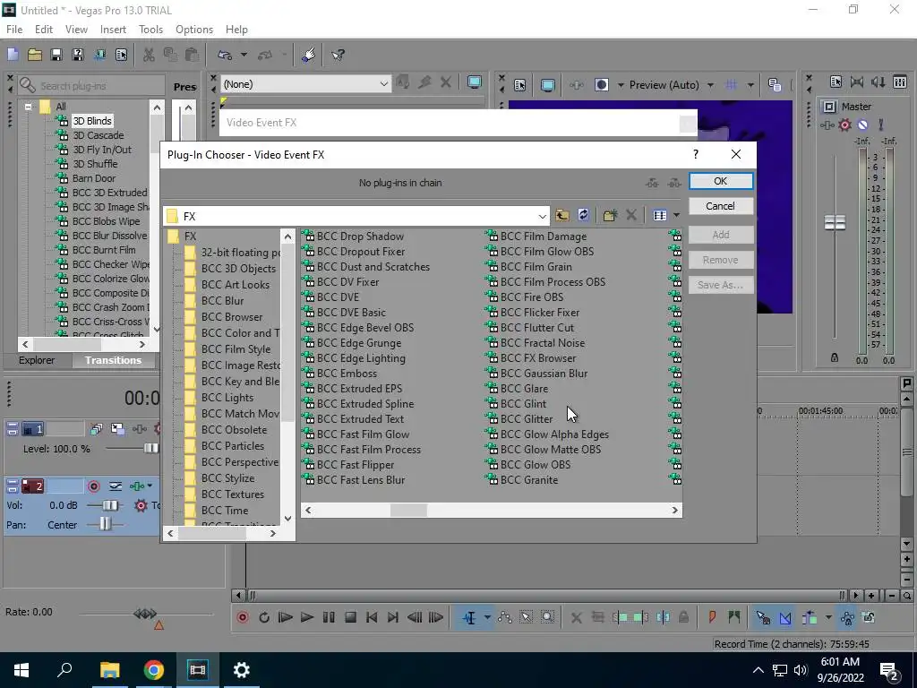917x688 pixels.
Task: Click the Up One Level folder icon
Action: click(x=562, y=215)
